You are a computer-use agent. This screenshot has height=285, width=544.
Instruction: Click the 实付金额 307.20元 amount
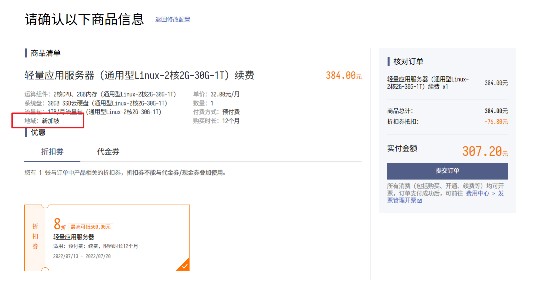pos(485,152)
